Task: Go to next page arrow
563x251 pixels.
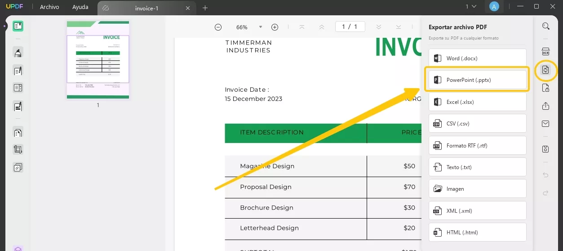Action: coord(379,27)
